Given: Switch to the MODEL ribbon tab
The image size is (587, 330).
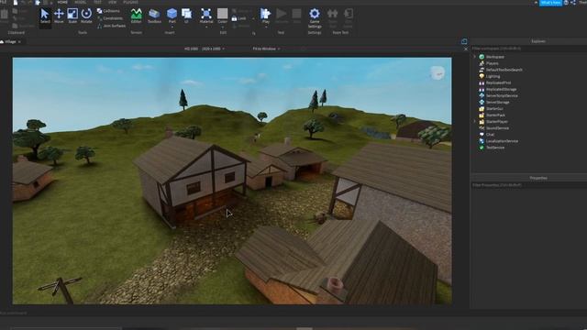Looking at the screenshot, I should tap(80, 2).
